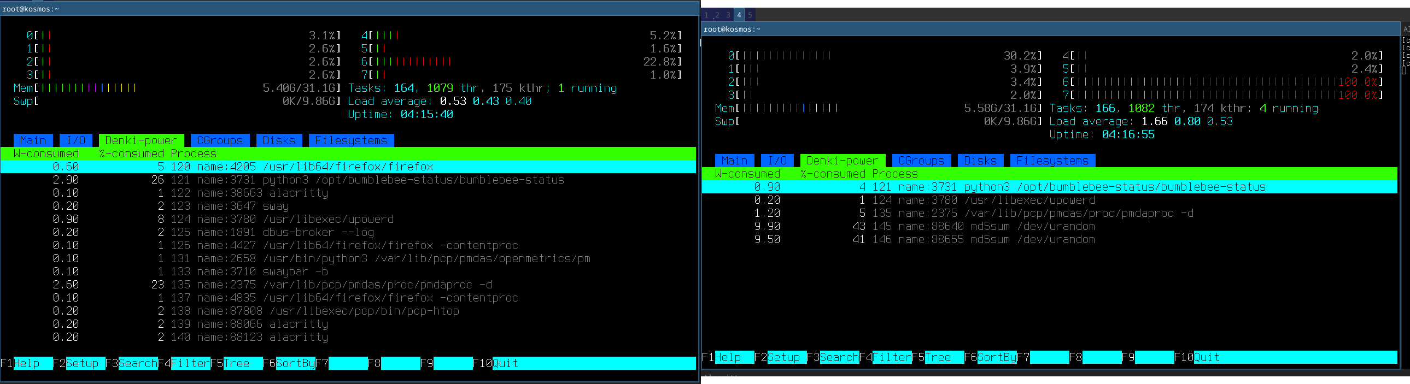Open Filter in right window footer

point(892,357)
